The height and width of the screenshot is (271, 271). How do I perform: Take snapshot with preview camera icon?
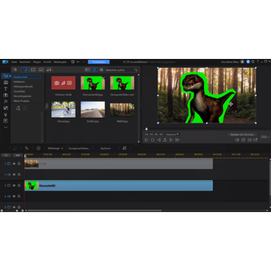243,140
